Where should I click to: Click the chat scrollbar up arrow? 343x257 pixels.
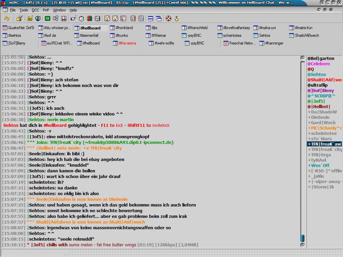pyautogui.click(x=302, y=58)
